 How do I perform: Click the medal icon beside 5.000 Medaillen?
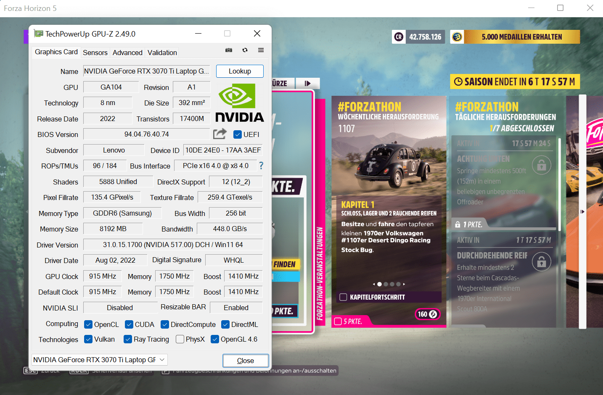pyautogui.click(x=457, y=37)
